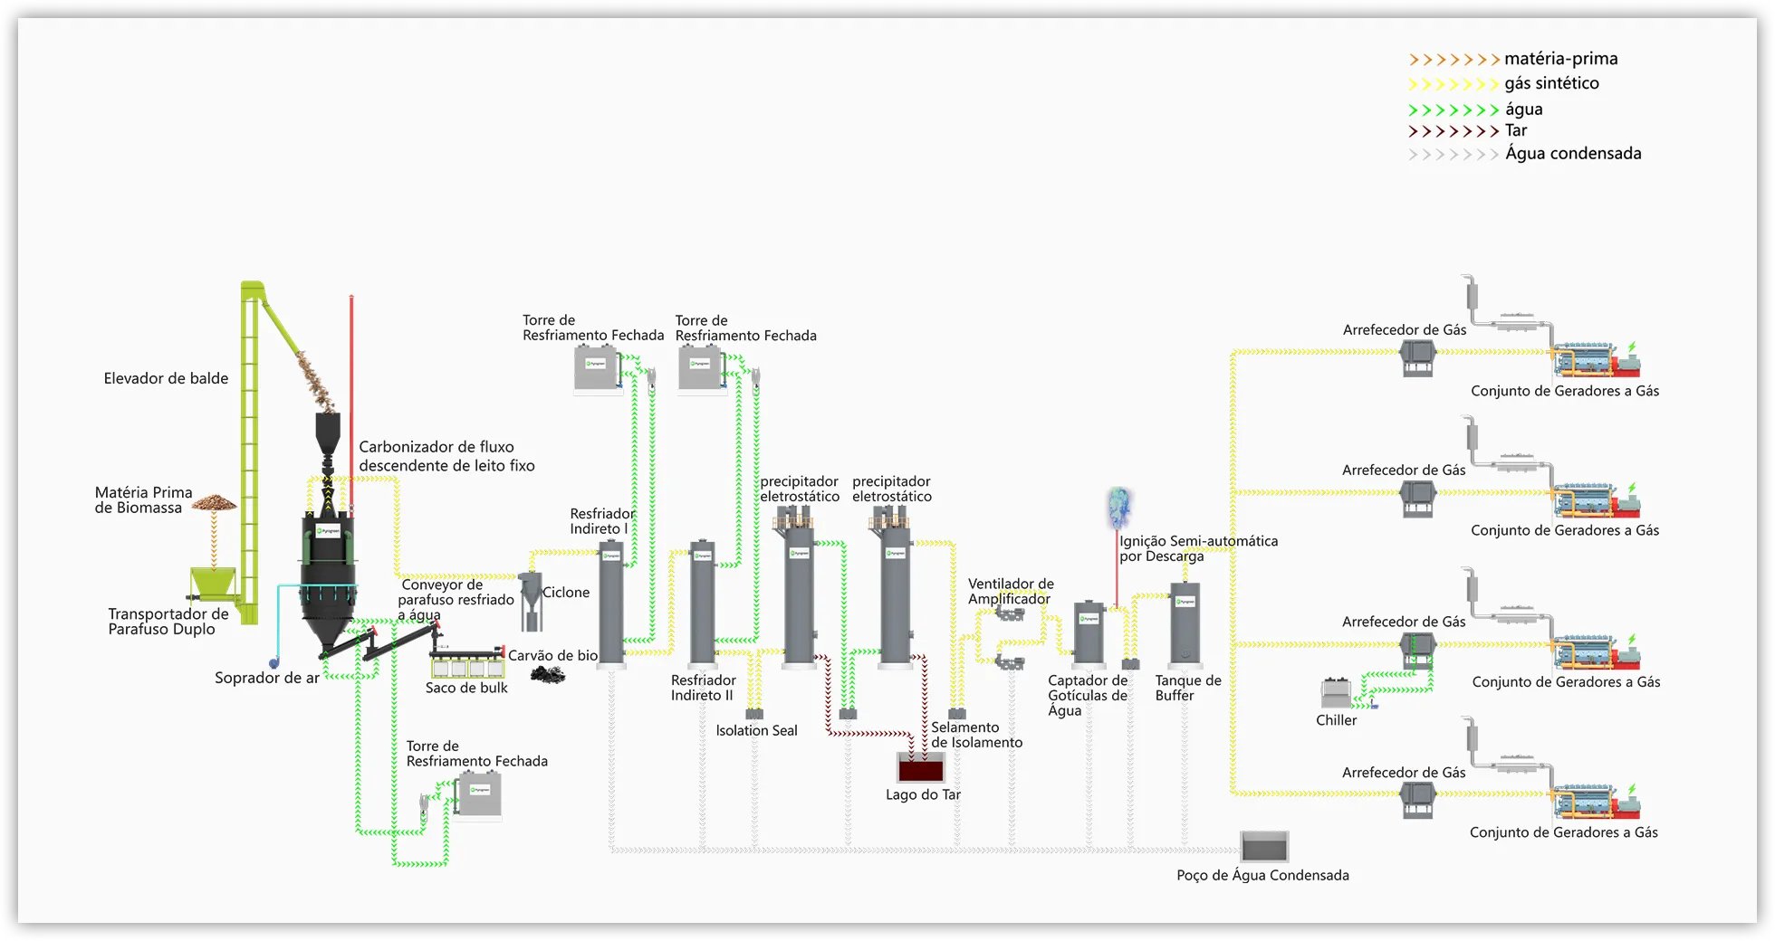Select the green água legend arrows

(x=1454, y=109)
